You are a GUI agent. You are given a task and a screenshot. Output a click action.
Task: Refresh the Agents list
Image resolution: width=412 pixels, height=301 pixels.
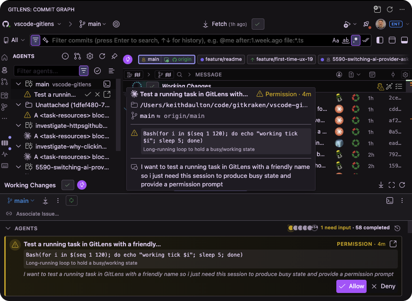pyautogui.click(x=102, y=56)
